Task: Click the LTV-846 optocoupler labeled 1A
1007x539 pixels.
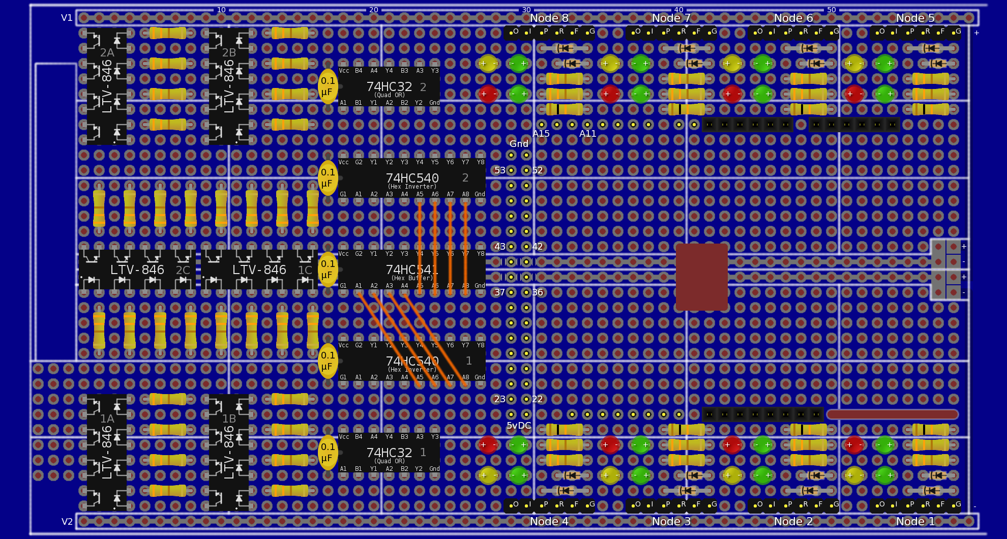Action: tap(107, 453)
